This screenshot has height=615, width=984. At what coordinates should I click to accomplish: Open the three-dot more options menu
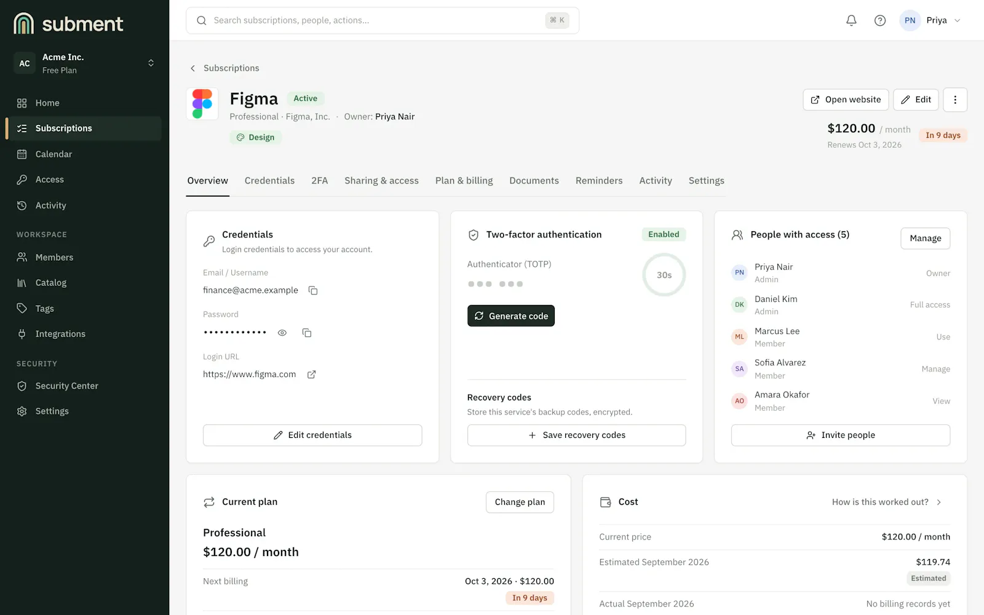(955, 100)
